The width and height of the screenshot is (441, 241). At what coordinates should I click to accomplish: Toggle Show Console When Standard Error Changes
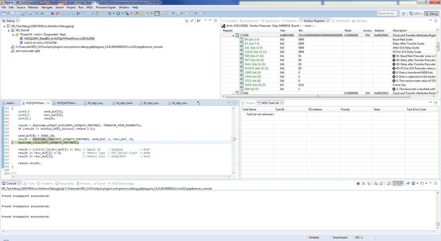[401, 184]
